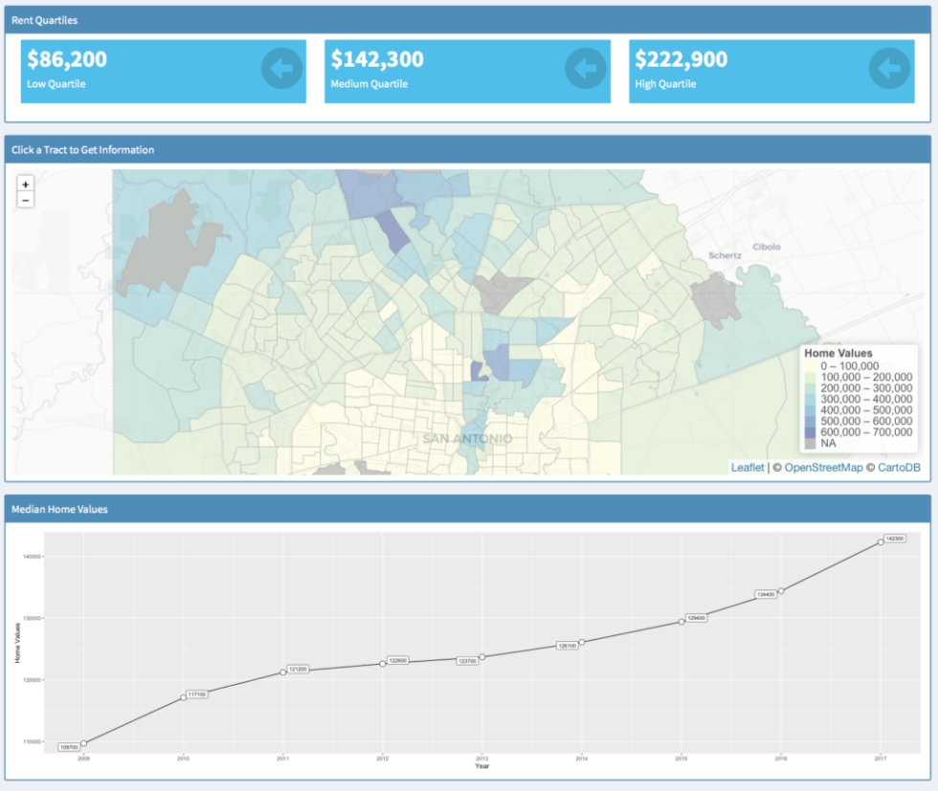
Task: Click the NA gray legend swatch
Action: pyautogui.click(x=811, y=443)
